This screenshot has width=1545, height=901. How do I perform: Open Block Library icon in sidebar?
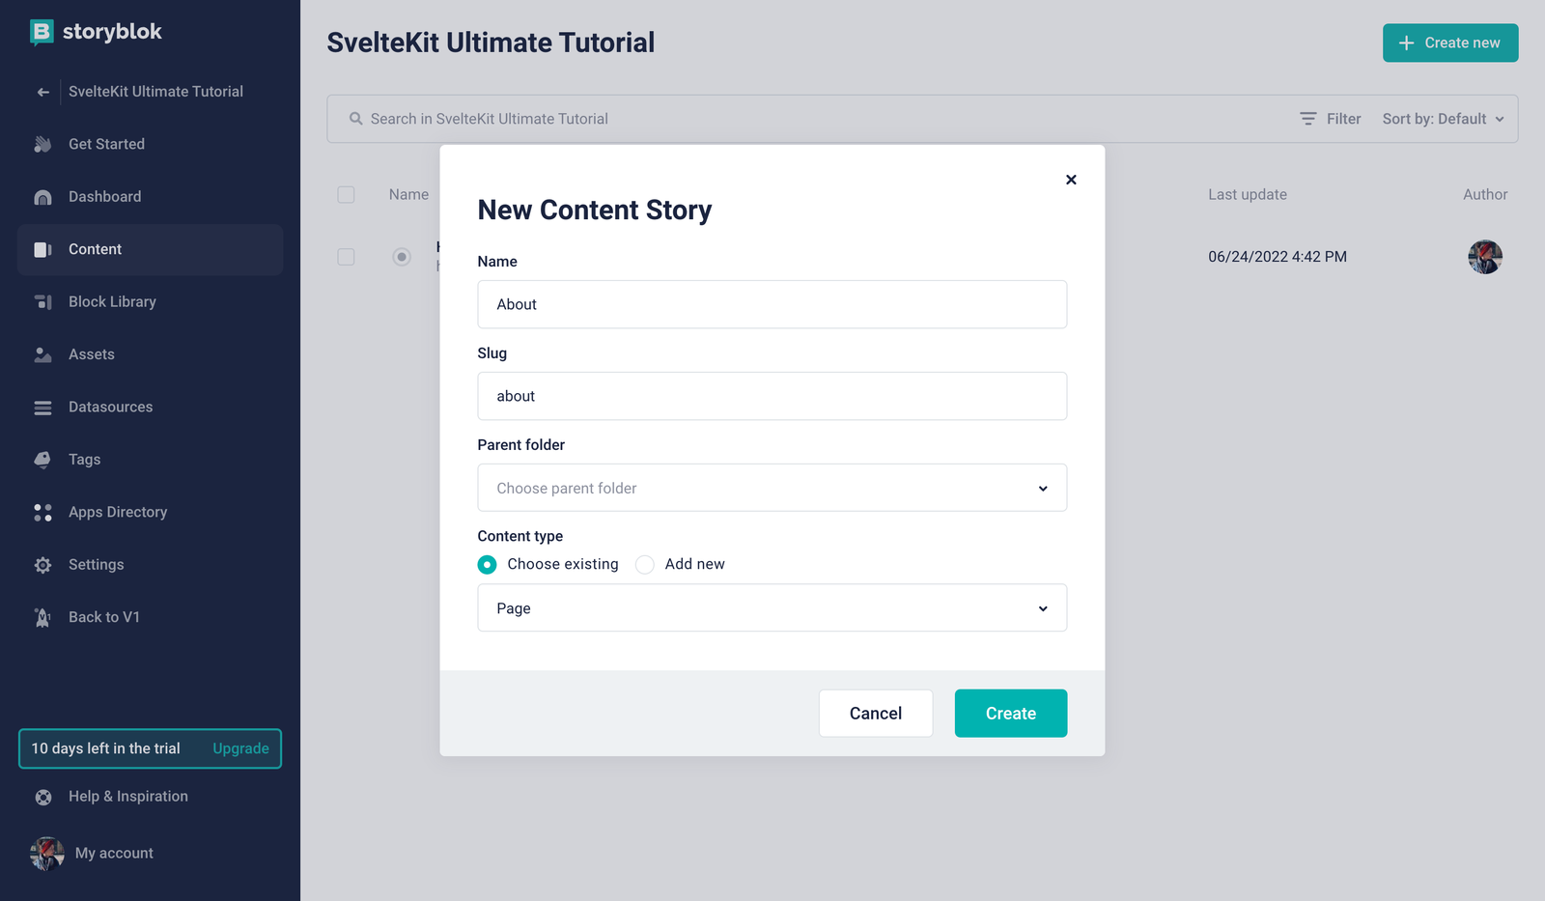pos(42,302)
